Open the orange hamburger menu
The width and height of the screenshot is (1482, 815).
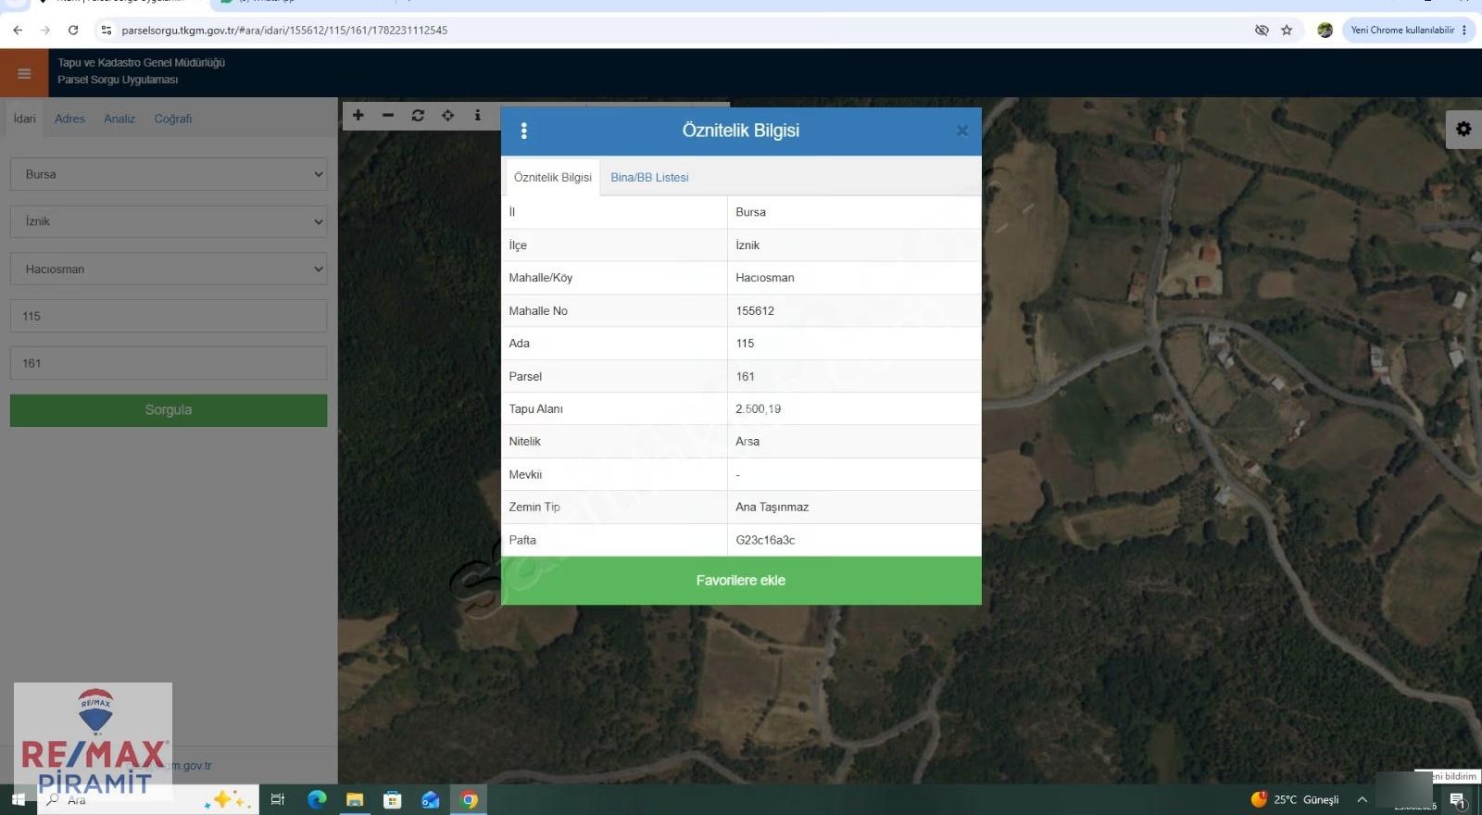pos(24,73)
